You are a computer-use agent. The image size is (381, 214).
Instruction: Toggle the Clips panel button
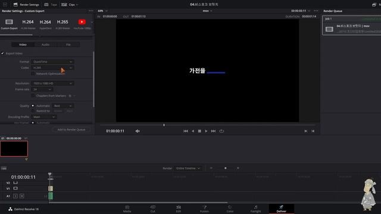click(70, 5)
